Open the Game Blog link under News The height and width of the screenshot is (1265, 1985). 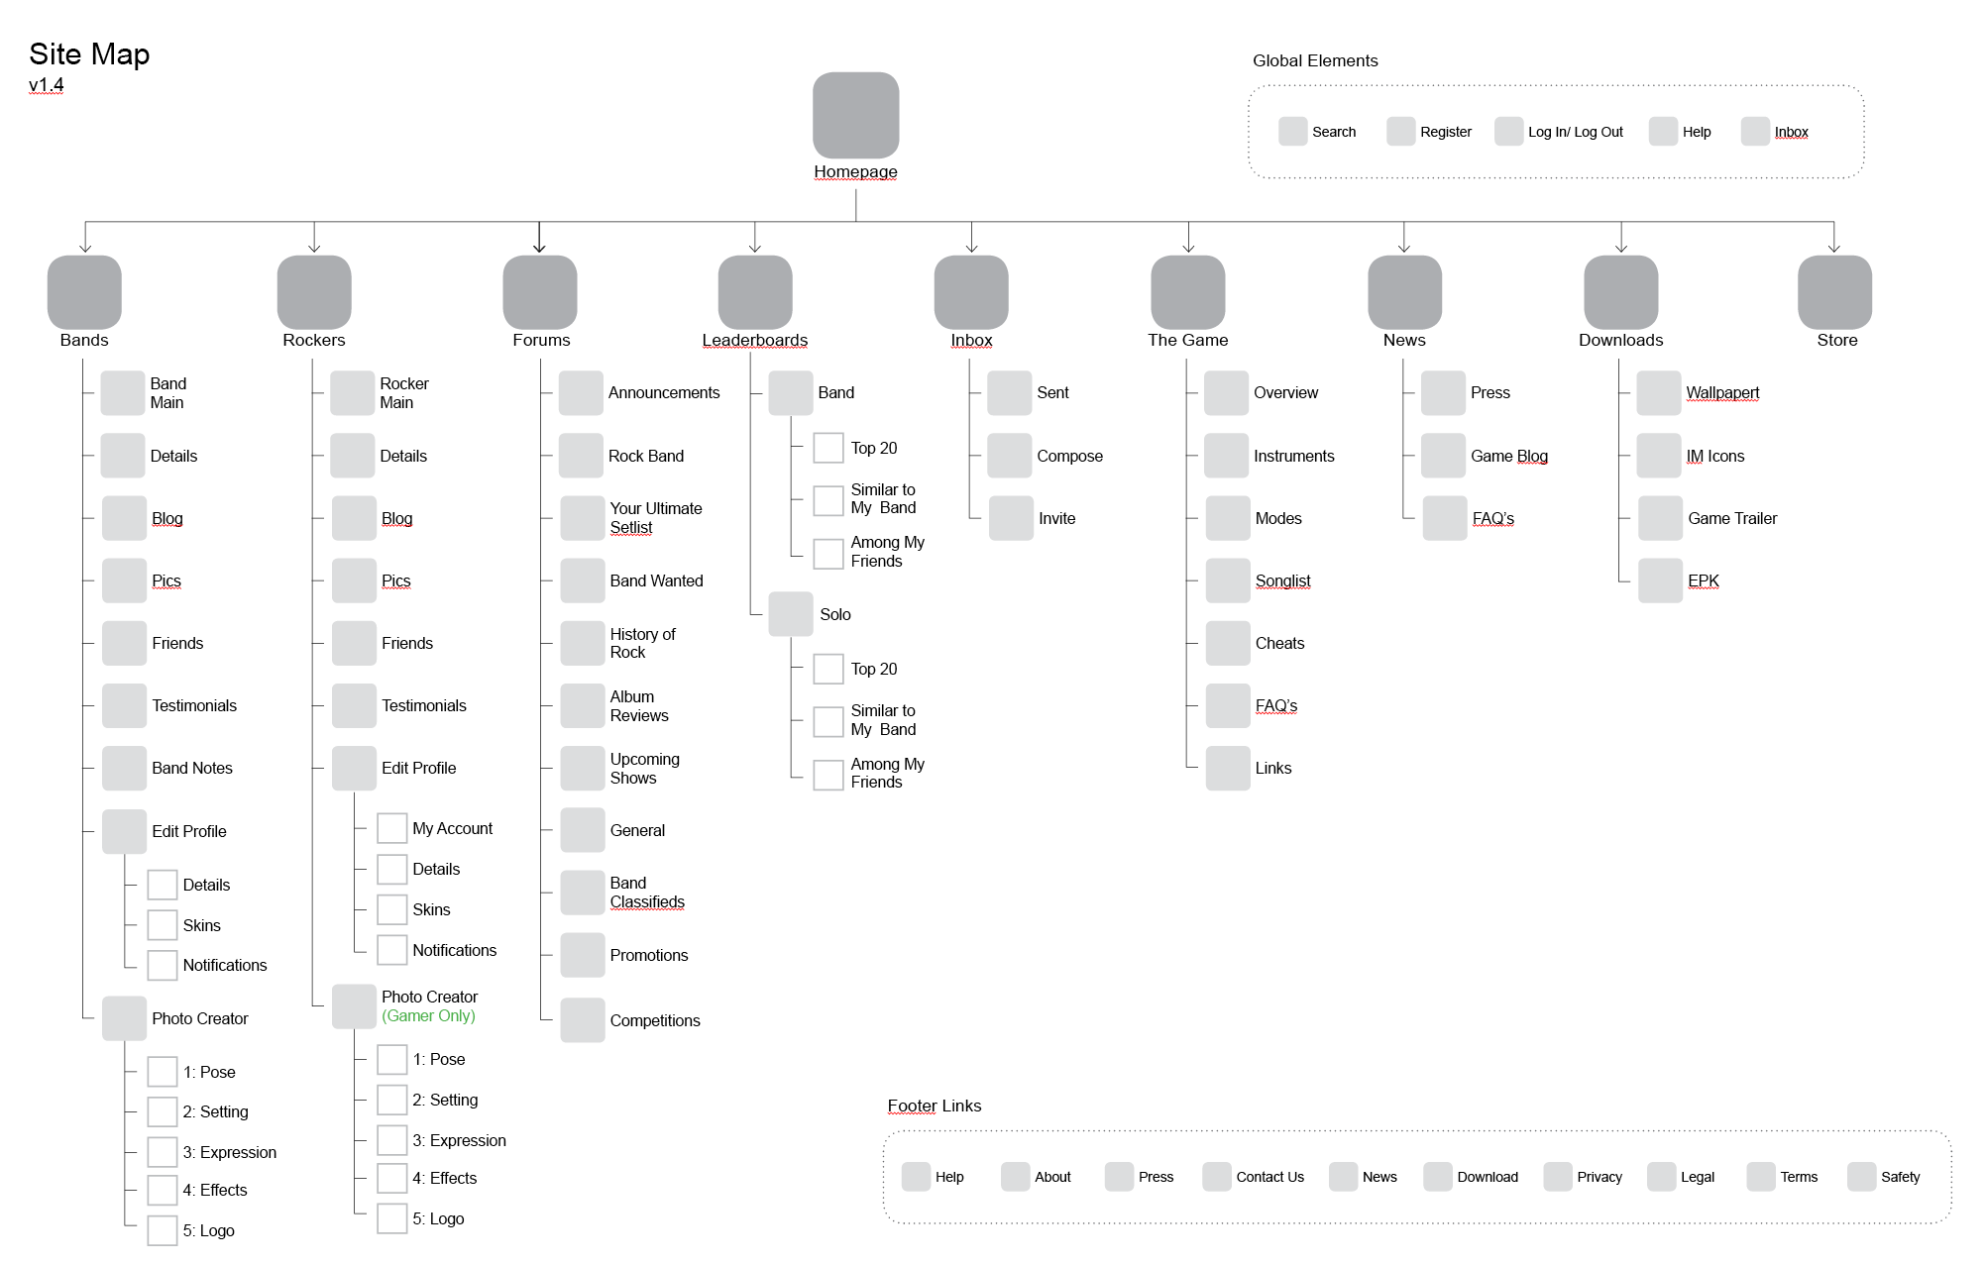pos(1508,456)
